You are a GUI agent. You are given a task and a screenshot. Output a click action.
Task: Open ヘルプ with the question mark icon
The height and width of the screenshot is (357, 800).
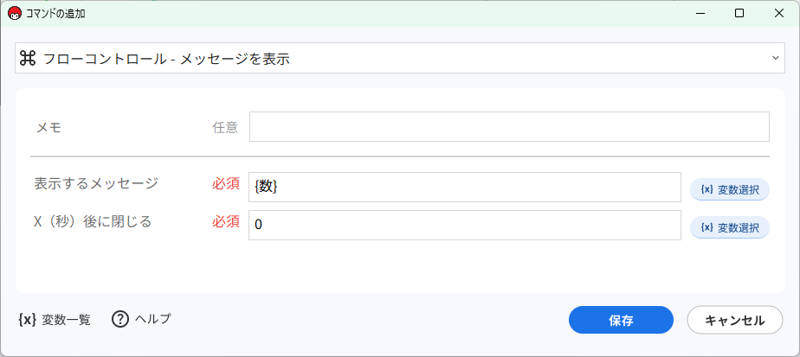[x=142, y=319]
